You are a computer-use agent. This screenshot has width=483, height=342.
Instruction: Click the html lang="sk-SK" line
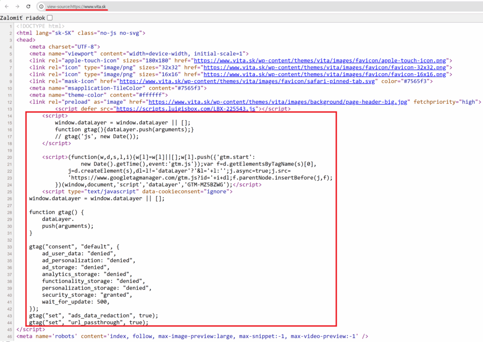pos(81,33)
